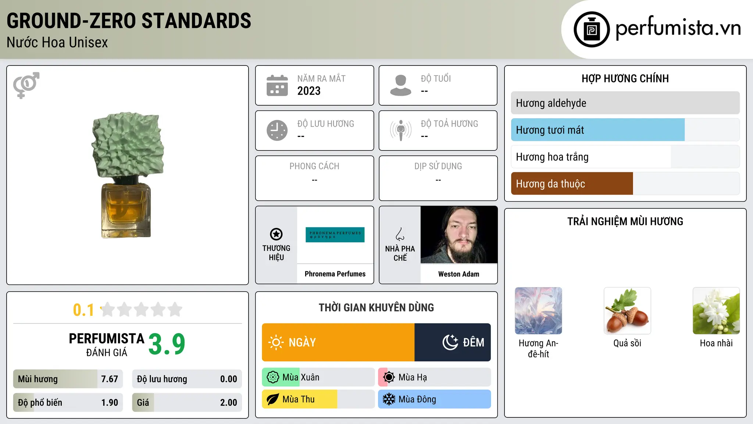Click the Quả sồi note label
The height and width of the screenshot is (424, 753).
(x=627, y=343)
